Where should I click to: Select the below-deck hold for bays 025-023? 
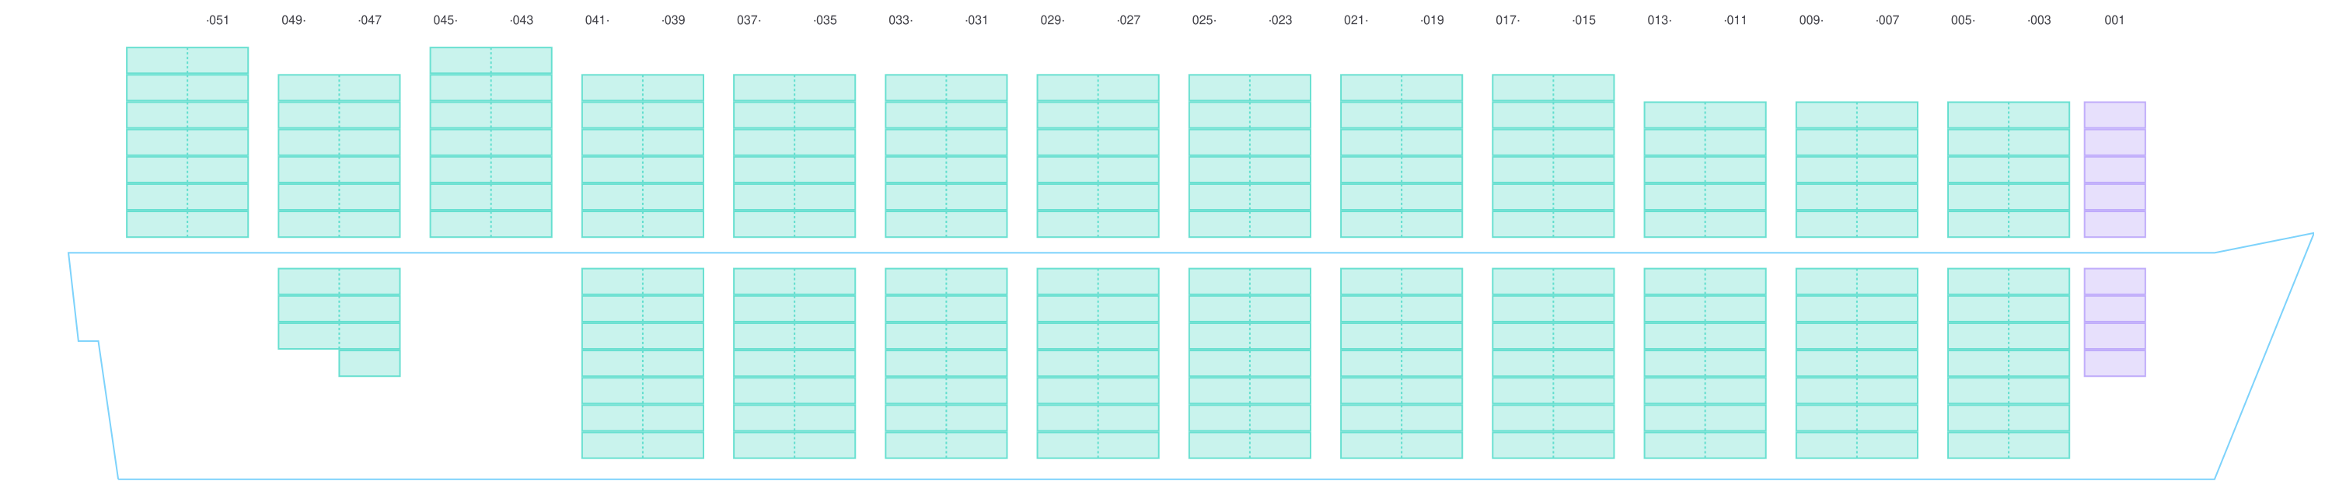point(1249,363)
